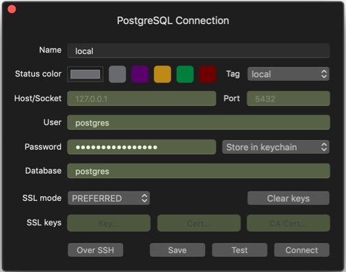The width and height of the screenshot is (346, 272).
Task: Click the Over SSH button
Action: [x=95, y=250]
